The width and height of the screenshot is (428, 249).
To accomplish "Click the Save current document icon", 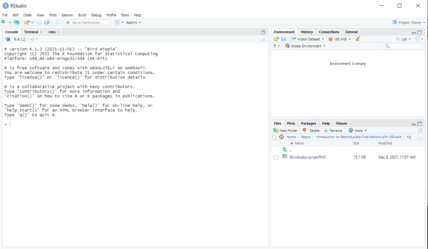I will [x=39, y=22].
